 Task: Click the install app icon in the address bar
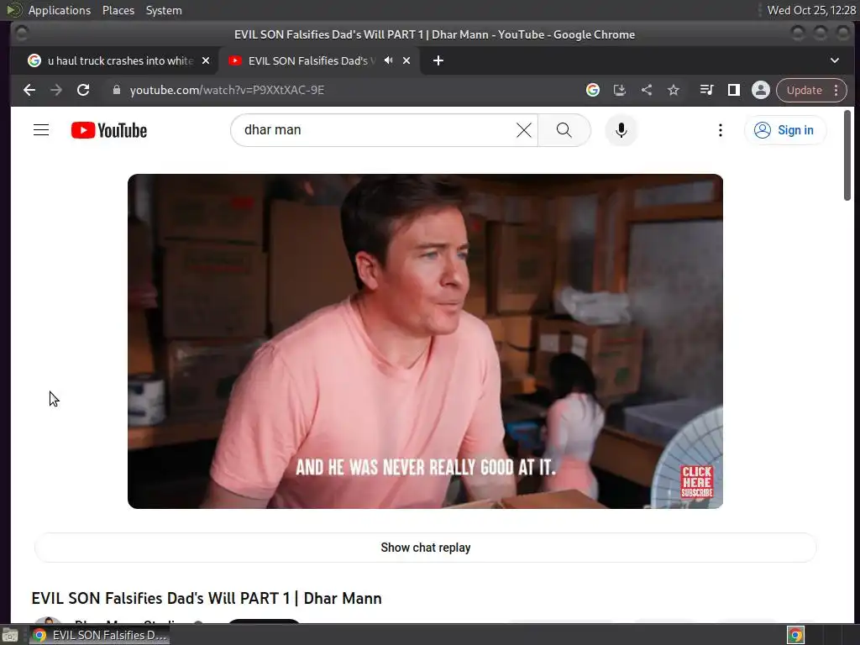[x=619, y=90]
